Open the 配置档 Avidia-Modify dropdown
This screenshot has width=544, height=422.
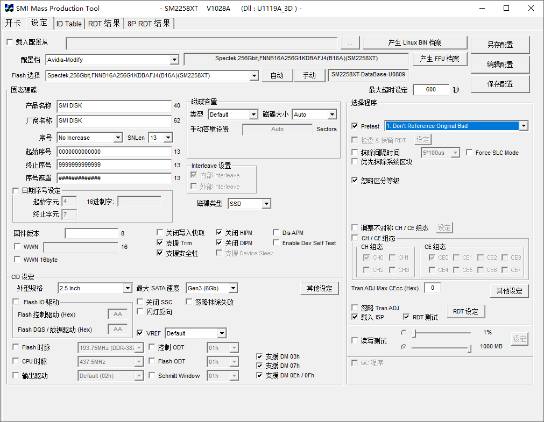174,60
